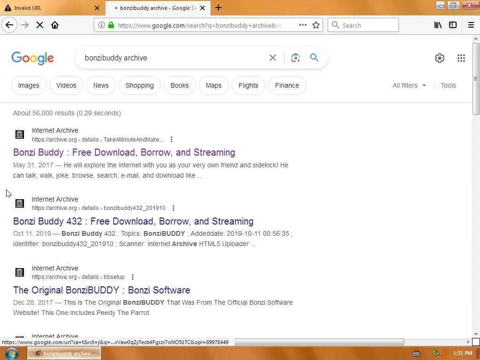Filter results by Flights
This screenshot has width=480, height=360.
pyautogui.click(x=248, y=85)
